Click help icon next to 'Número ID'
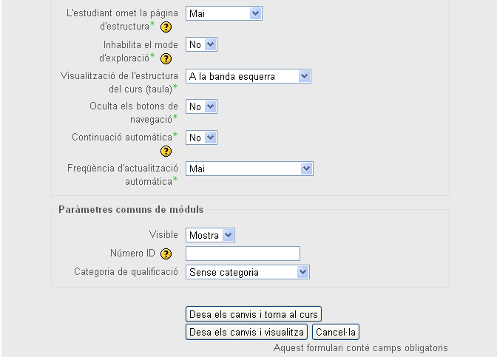The height and width of the screenshot is (357, 497). click(166, 254)
